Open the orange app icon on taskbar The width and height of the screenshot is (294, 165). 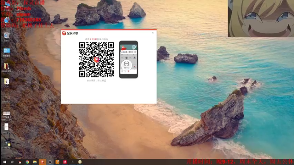pyautogui.click(x=57, y=162)
